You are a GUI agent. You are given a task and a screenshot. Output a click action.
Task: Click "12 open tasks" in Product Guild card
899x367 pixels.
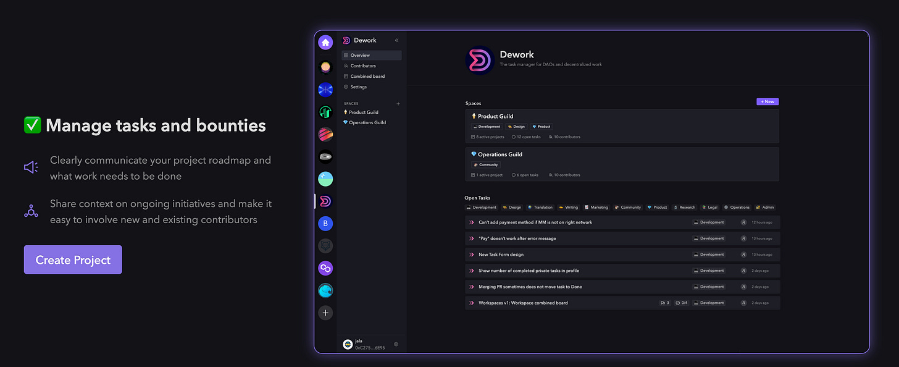click(526, 137)
